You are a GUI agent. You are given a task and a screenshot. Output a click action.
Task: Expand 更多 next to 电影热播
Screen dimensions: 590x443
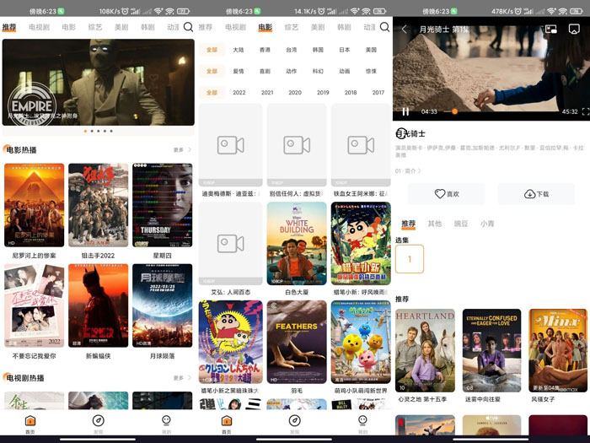(x=182, y=150)
